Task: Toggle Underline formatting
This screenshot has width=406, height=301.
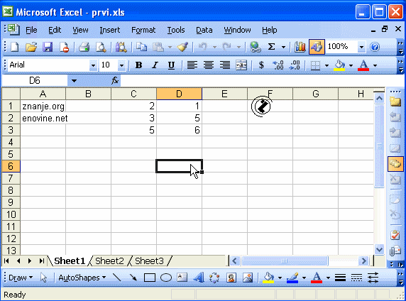Action: click(171, 65)
